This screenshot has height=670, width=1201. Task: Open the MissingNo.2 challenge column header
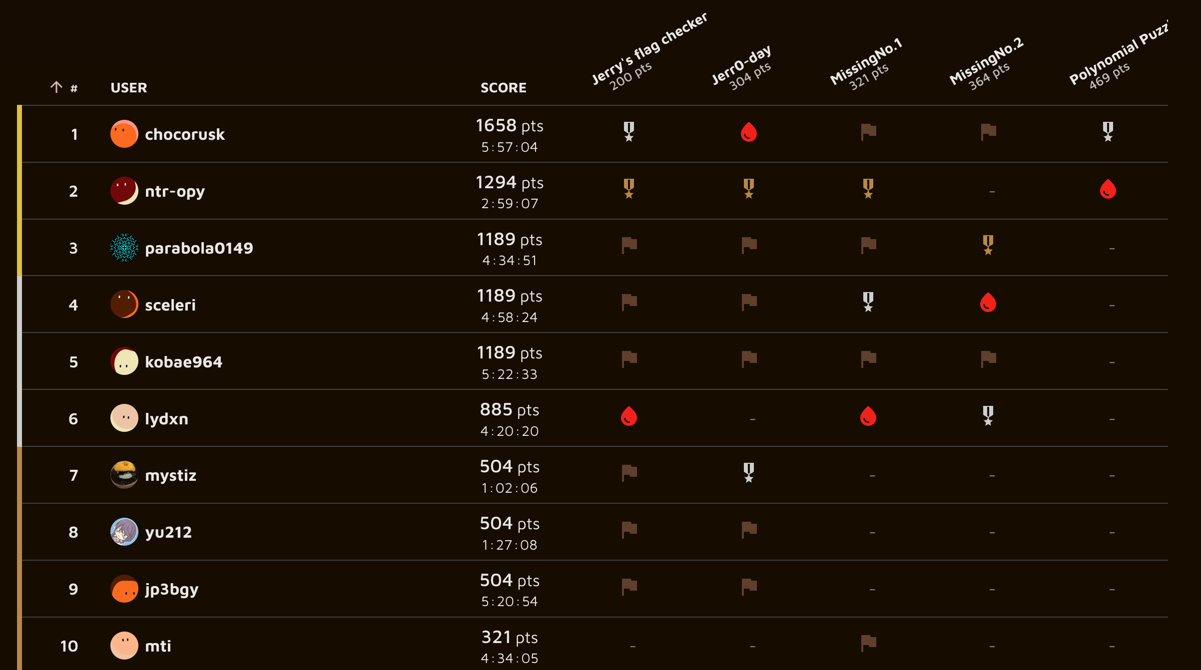pyautogui.click(x=987, y=64)
